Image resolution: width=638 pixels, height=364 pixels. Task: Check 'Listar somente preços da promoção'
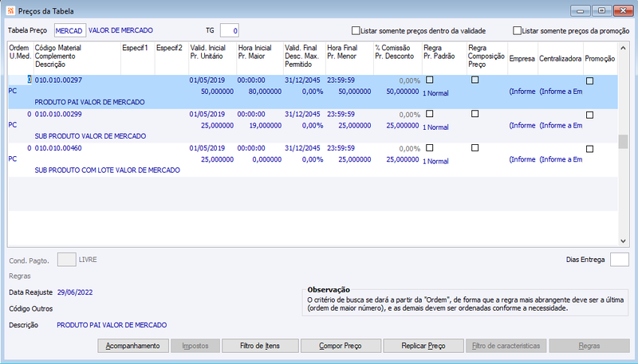click(x=517, y=30)
